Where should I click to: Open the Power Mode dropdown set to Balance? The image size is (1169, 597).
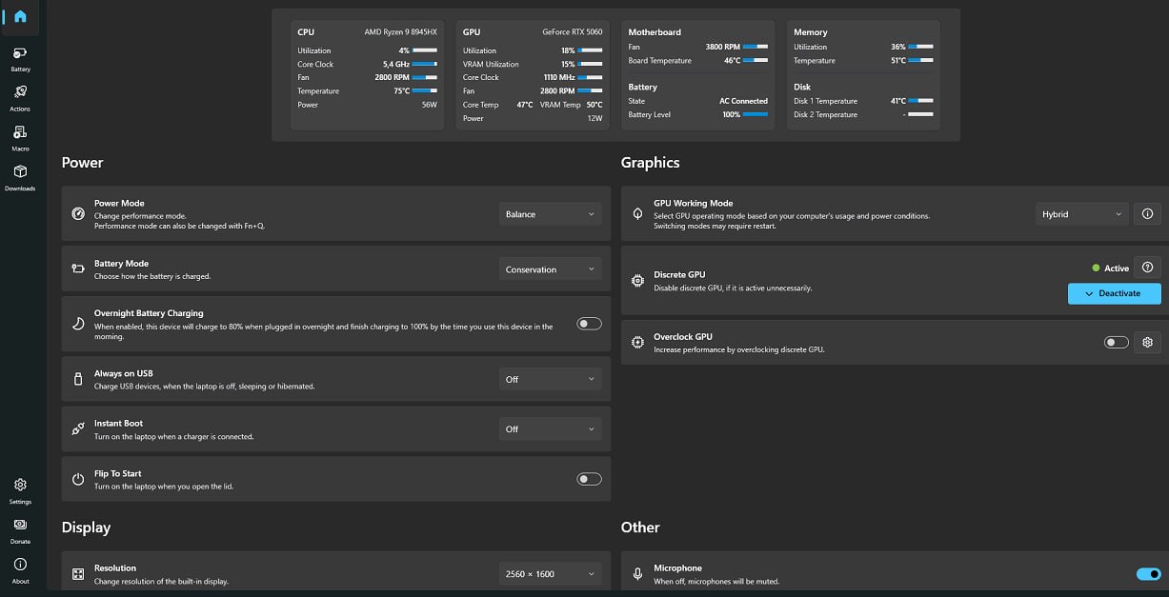pos(551,214)
